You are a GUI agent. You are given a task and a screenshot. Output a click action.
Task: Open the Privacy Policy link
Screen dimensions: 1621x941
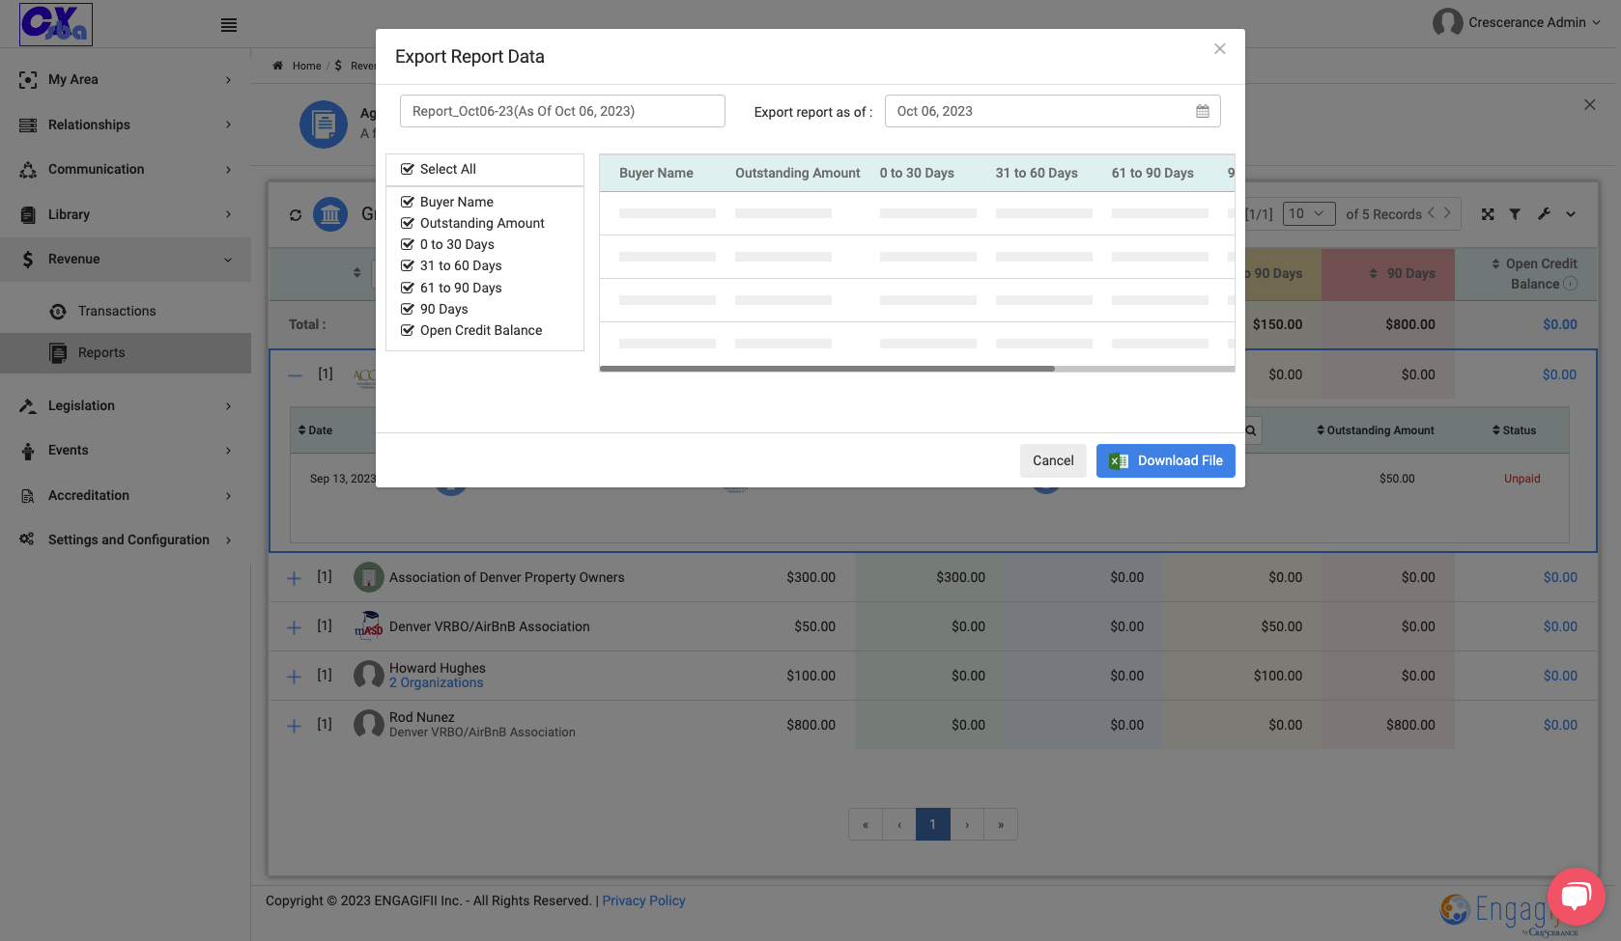click(644, 900)
